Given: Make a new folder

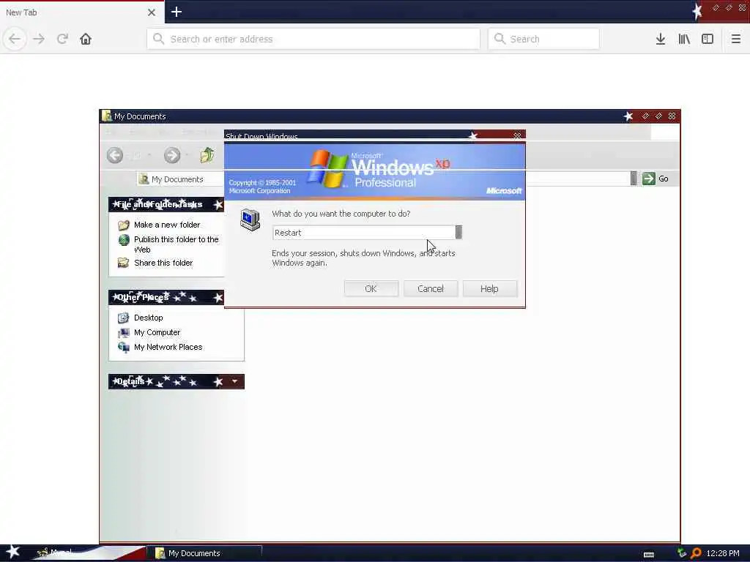Looking at the screenshot, I should tap(167, 225).
